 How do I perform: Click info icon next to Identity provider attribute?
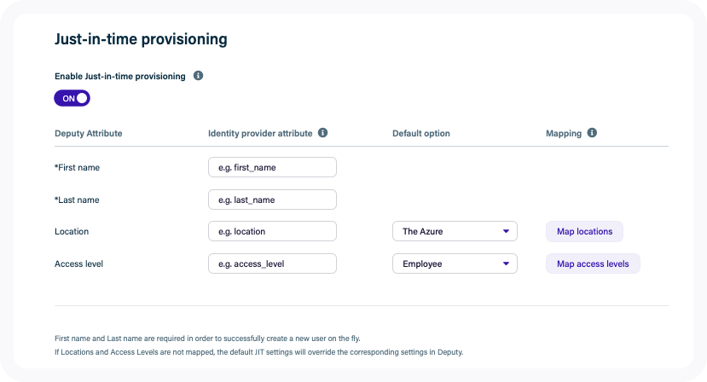coord(322,133)
